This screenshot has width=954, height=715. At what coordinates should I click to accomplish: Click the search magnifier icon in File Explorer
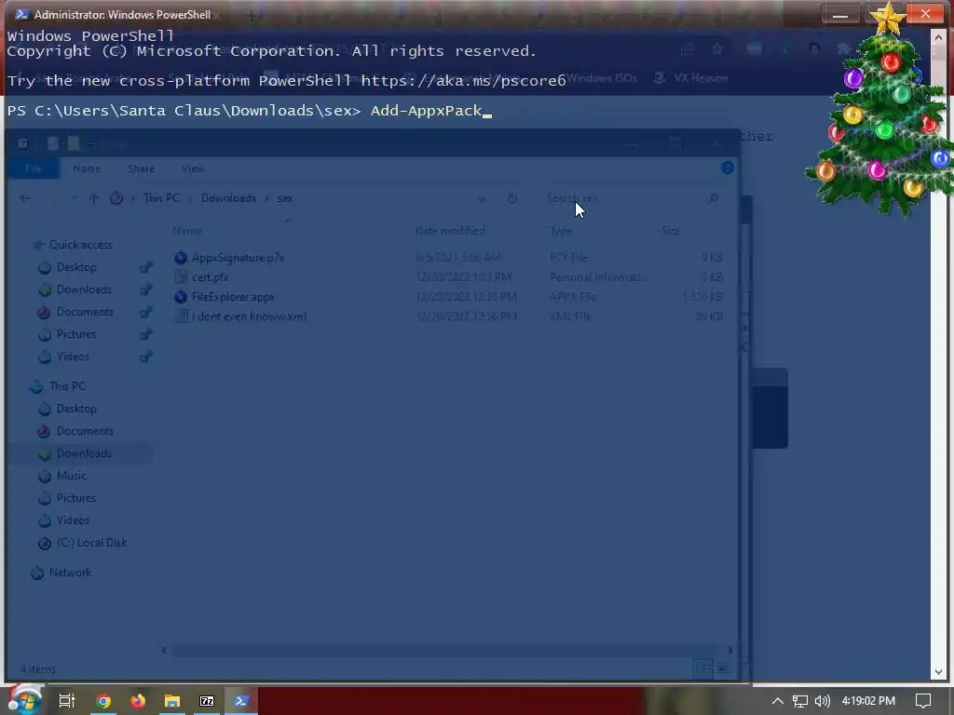(713, 198)
